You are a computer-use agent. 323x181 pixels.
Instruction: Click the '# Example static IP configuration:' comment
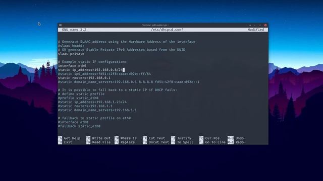pyautogui.click(x=92, y=62)
